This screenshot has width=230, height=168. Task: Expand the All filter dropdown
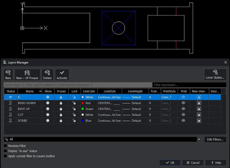tap(199, 140)
